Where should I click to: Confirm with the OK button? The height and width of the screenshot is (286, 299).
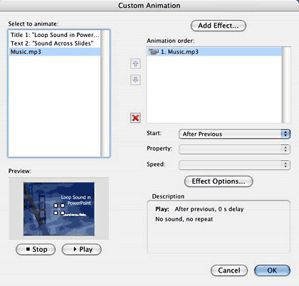(272, 270)
